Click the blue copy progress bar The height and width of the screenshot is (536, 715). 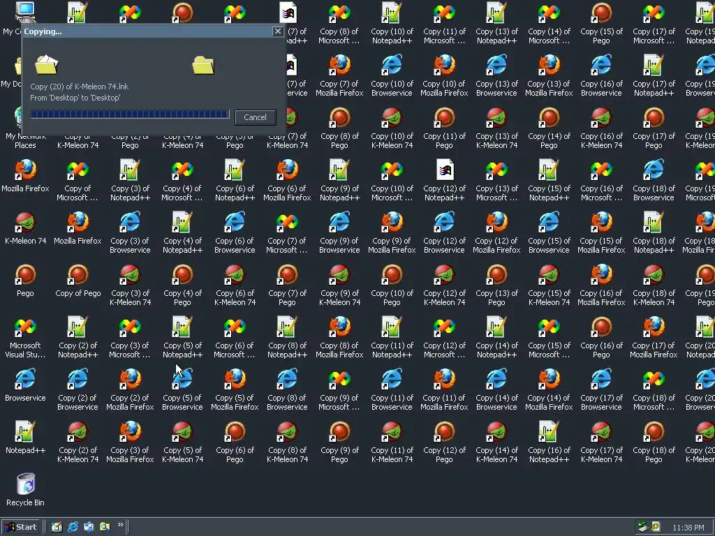[x=129, y=114]
